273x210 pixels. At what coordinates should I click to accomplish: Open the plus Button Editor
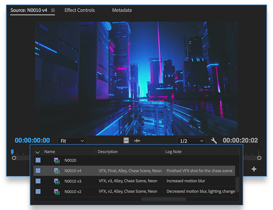point(254,169)
